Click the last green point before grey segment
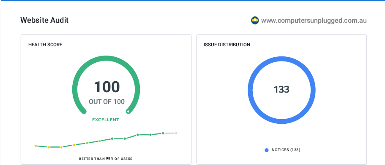 tap(163, 133)
